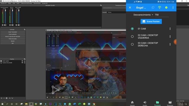
Task: Open the Windows Start menu
Action: pos(2,104)
